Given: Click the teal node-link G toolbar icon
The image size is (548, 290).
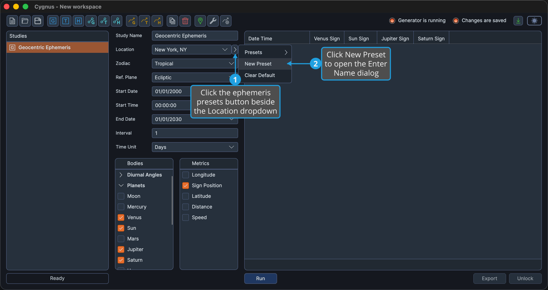Looking at the screenshot, I should tap(91, 21).
